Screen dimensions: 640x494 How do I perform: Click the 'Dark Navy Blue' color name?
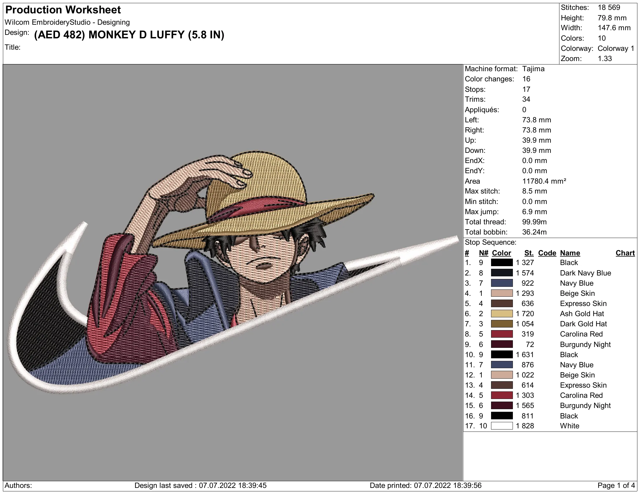[x=586, y=273]
